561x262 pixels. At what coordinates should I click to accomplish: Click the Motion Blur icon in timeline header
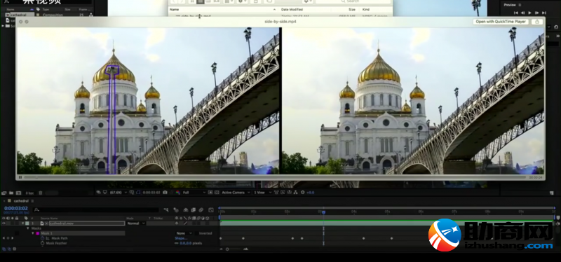click(x=201, y=210)
